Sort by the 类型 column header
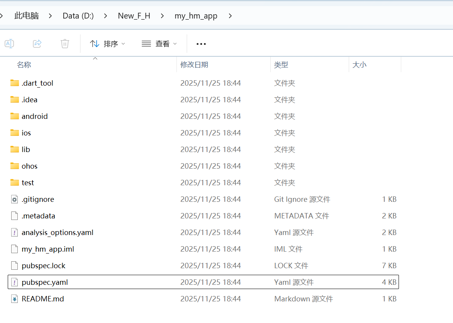 coord(281,65)
